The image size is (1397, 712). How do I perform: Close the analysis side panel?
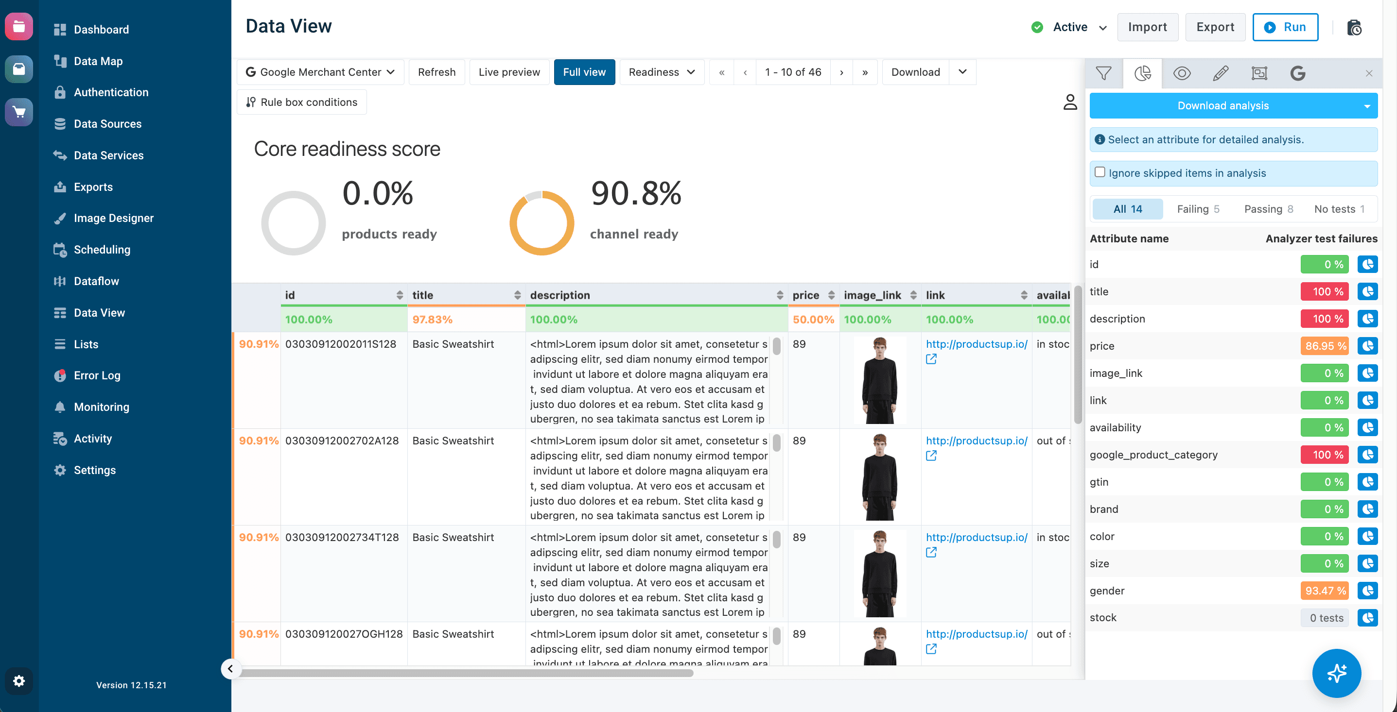point(1369,73)
